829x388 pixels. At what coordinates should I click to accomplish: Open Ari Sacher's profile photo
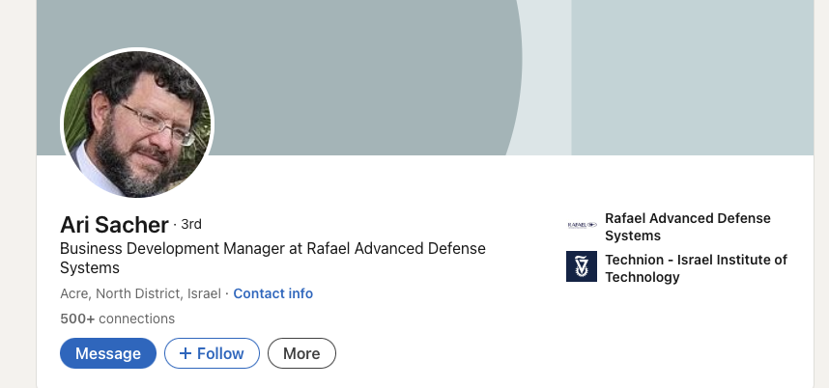pos(137,124)
